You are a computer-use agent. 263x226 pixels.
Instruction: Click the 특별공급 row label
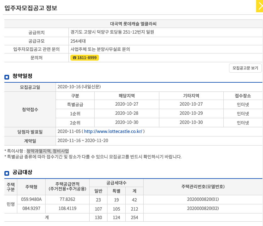click(x=75, y=105)
